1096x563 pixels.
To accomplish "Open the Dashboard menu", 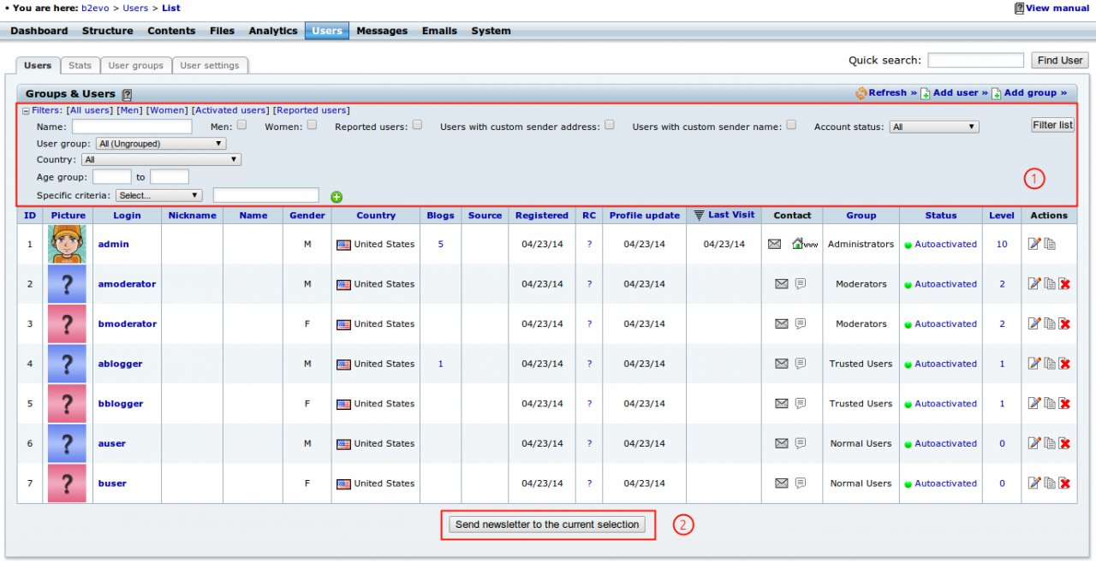I will (x=39, y=31).
